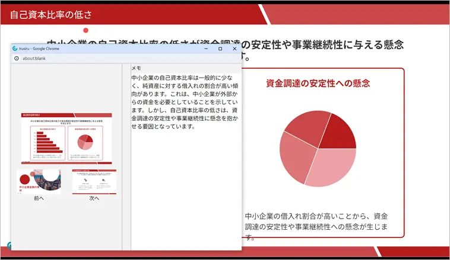Click the red laser pointer dot
Image resolution: width=450 pixels, height=260 pixels.
(x=85, y=30)
